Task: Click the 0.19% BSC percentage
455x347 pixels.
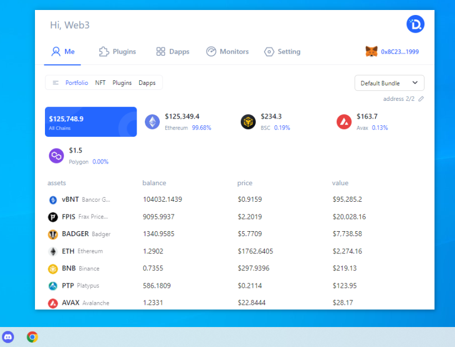Action: [282, 128]
